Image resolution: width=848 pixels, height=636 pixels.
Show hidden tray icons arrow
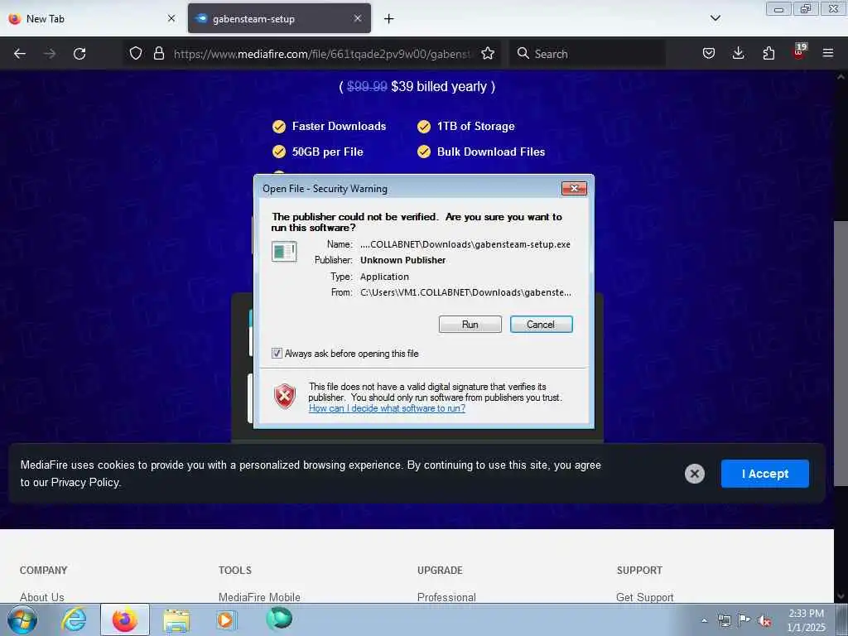(704, 620)
